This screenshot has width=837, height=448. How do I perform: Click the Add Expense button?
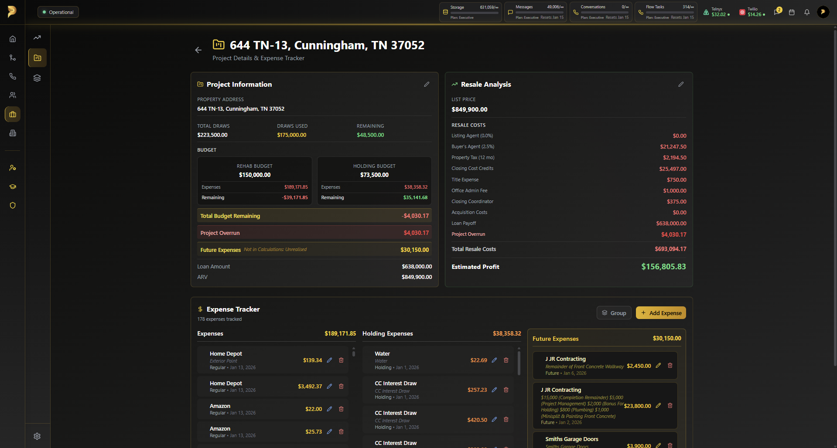(x=661, y=313)
